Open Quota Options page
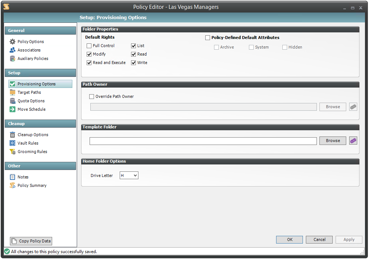 (x=31, y=101)
